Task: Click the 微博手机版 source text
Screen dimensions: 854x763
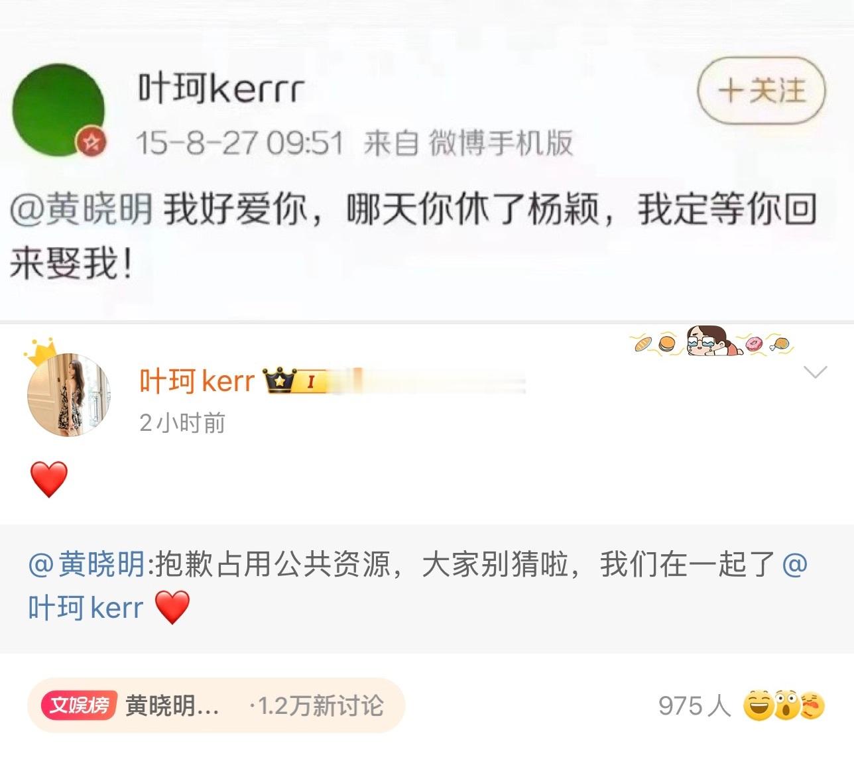Action: (501, 143)
